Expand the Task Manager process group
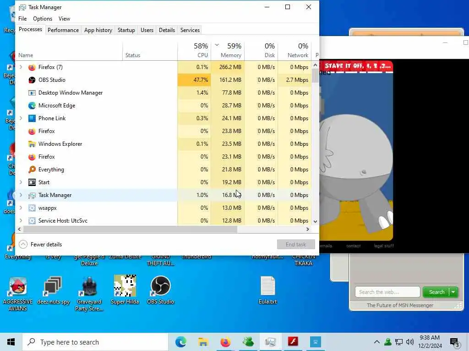 coord(21,195)
